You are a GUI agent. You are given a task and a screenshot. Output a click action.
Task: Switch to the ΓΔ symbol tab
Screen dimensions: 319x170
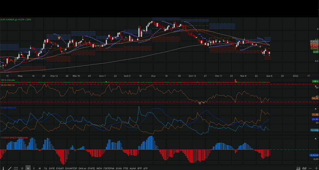click(x=46, y=168)
